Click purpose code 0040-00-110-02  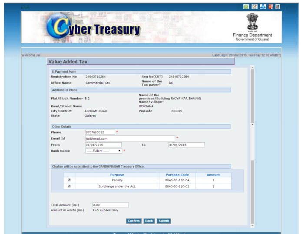[177, 186]
